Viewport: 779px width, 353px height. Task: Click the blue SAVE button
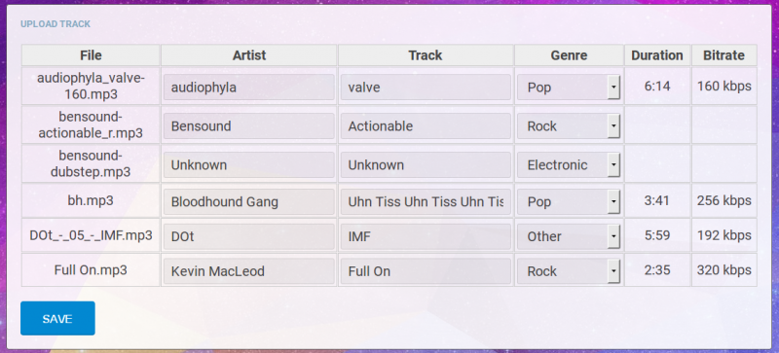coord(57,318)
